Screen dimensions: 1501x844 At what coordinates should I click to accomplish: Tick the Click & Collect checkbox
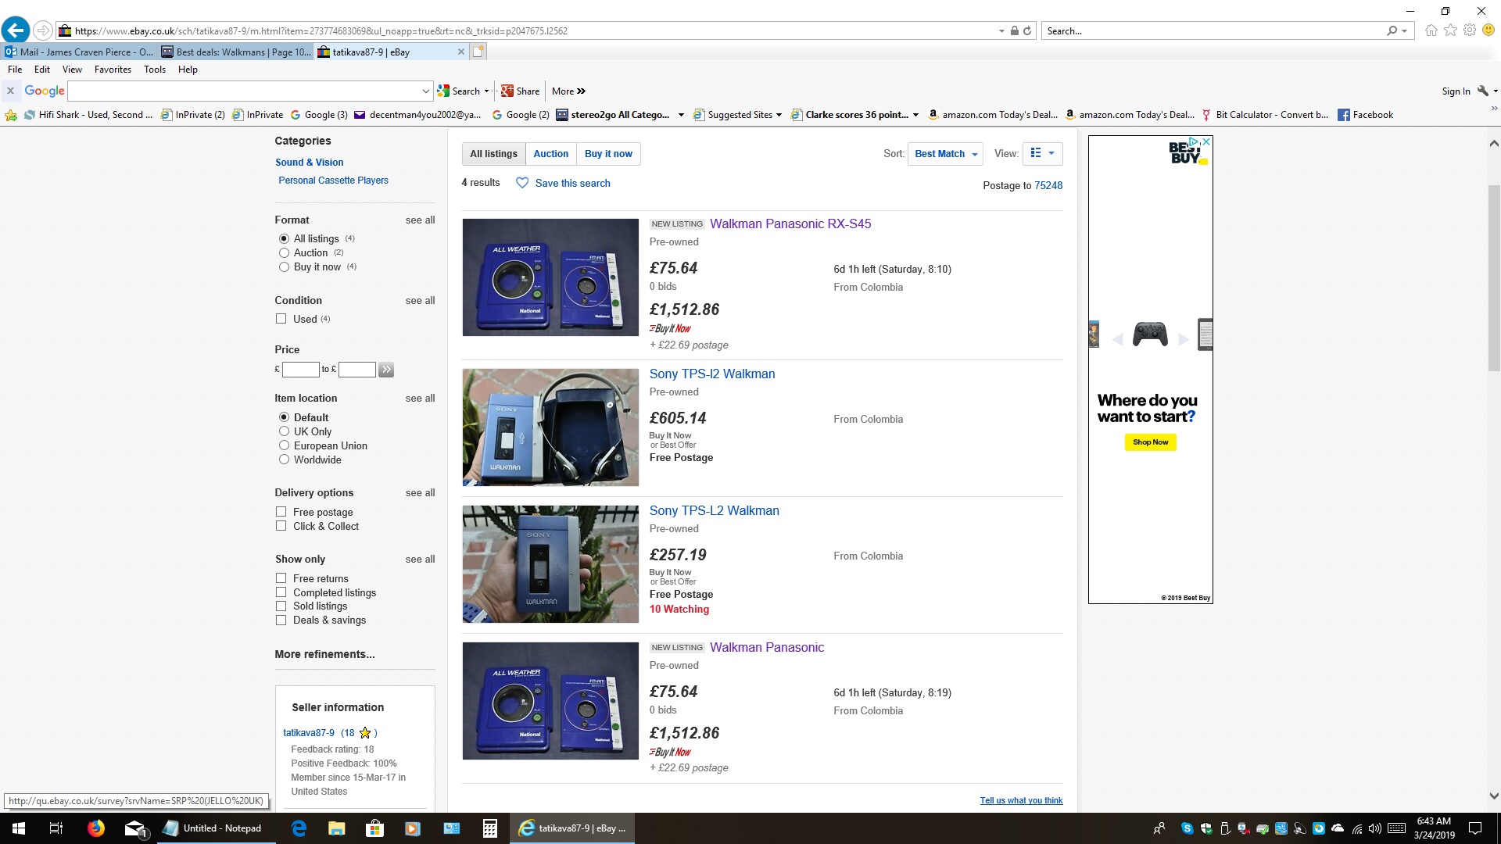[x=281, y=526]
